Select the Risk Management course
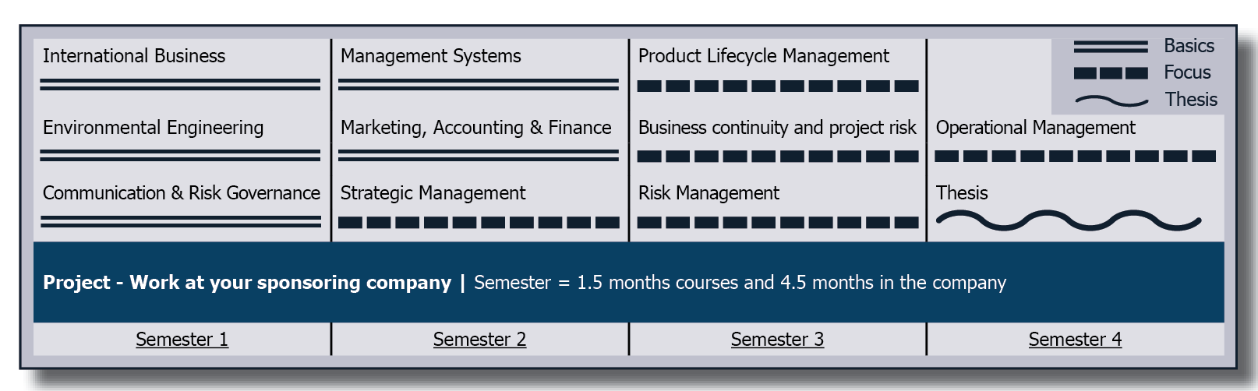The width and height of the screenshot is (1258, 391). coord(709,193)
